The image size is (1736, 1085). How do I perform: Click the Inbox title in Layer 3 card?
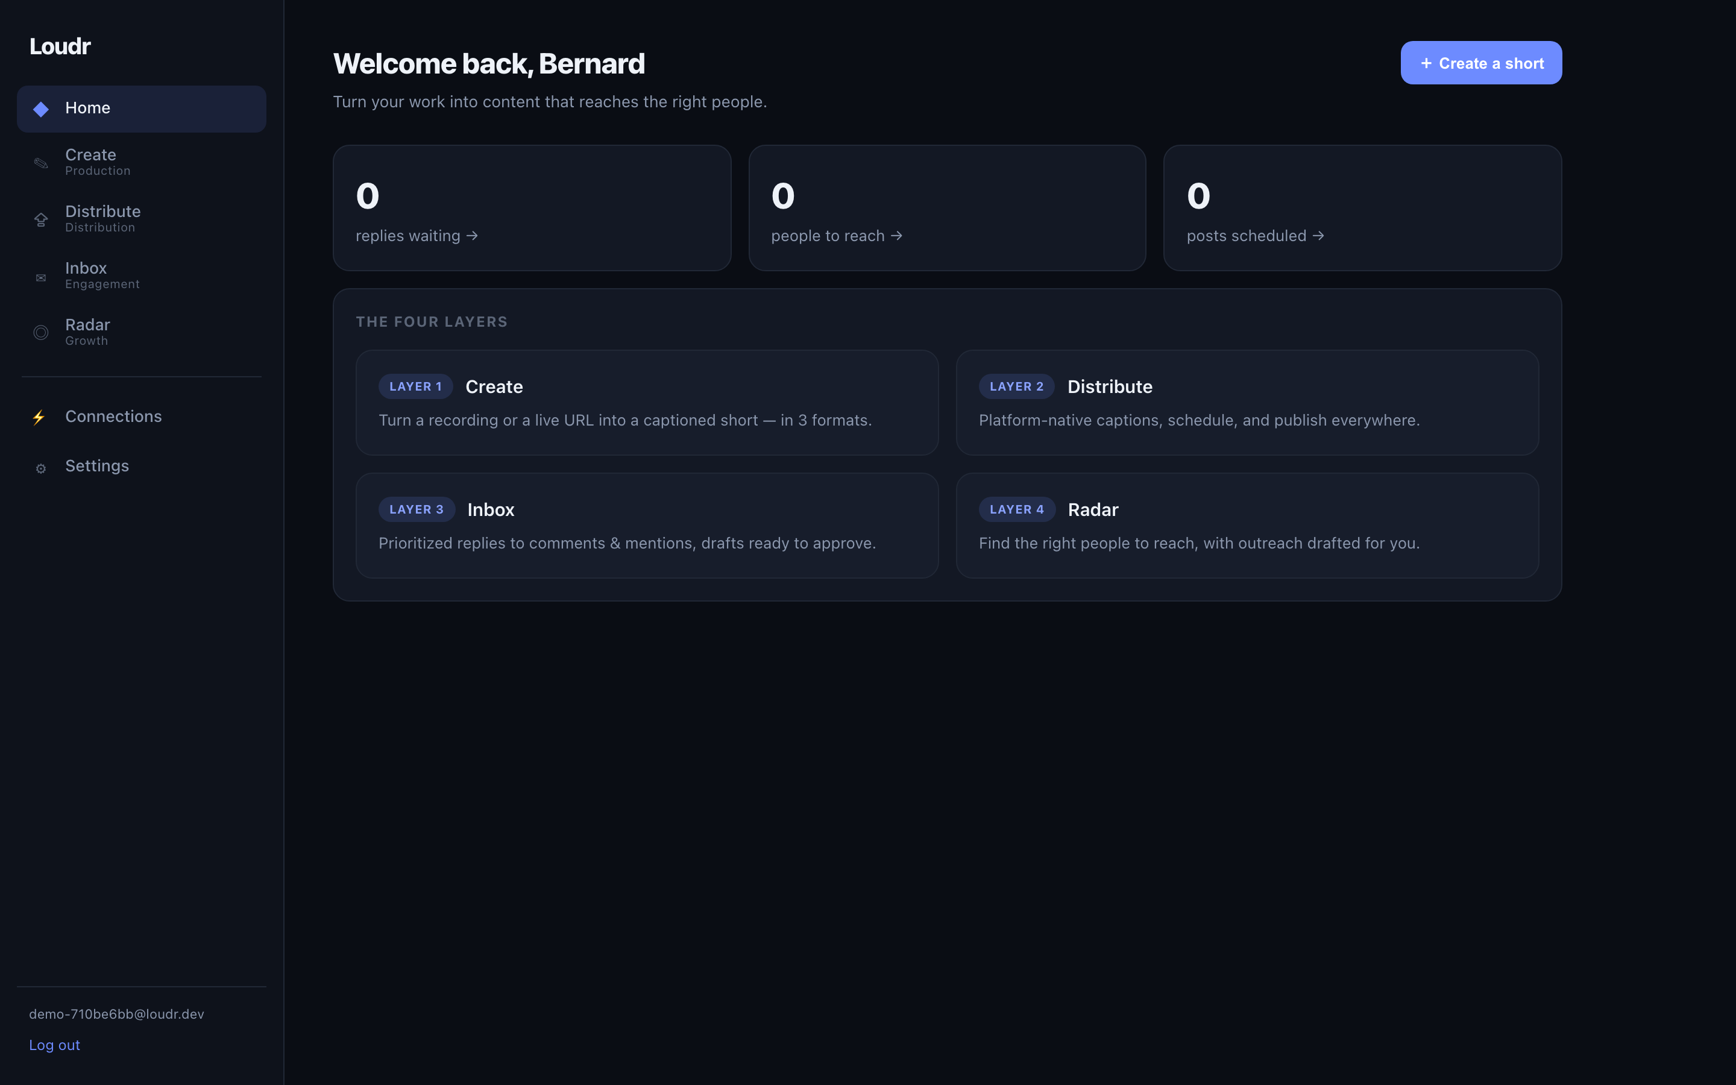[491, 509]
